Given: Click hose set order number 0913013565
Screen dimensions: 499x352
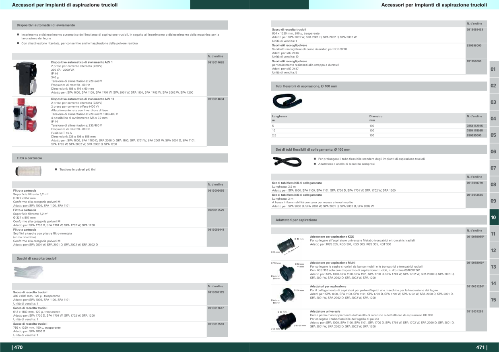Looking at the screenshot, I should coord(475,194).
